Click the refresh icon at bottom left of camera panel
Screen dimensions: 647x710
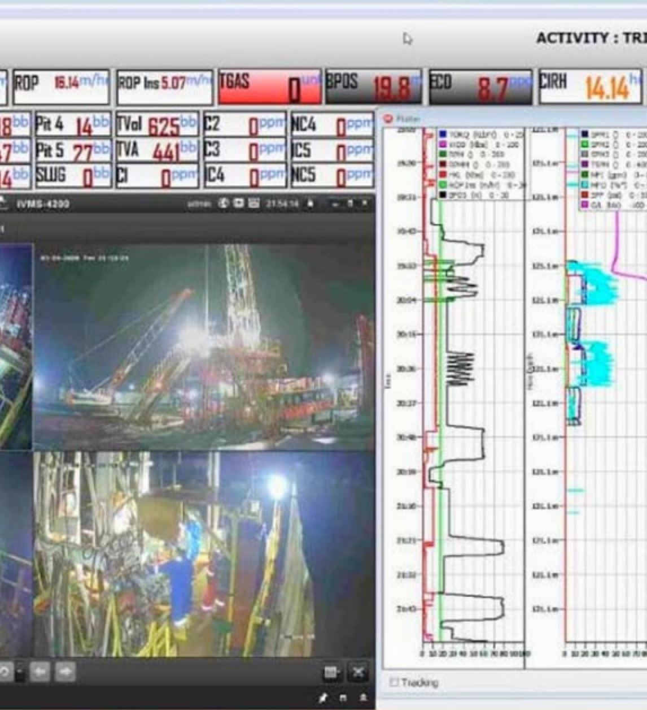5,671
